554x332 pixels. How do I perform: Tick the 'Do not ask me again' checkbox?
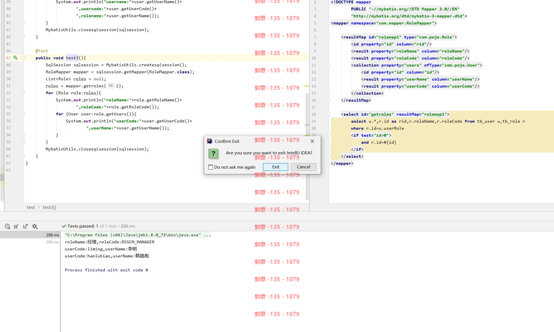[211, 167]
